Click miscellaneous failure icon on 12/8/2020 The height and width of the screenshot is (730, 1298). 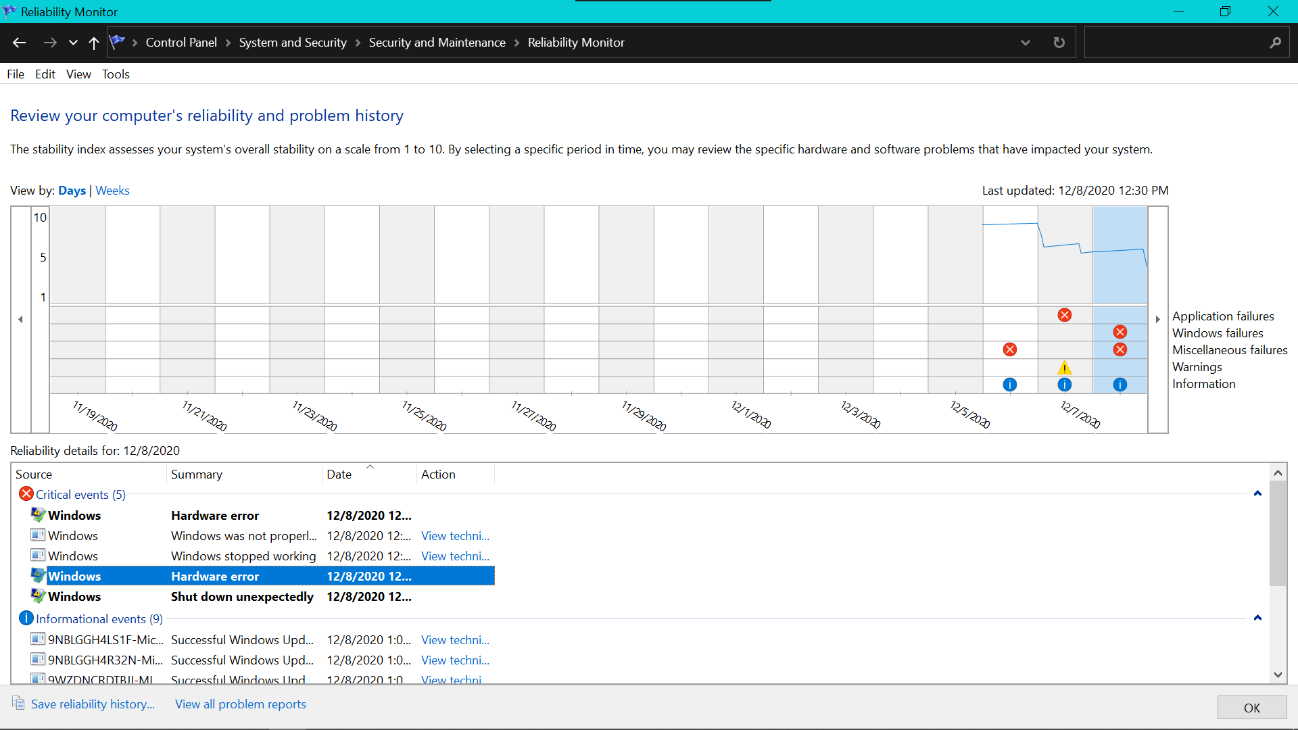point(1120,349)
